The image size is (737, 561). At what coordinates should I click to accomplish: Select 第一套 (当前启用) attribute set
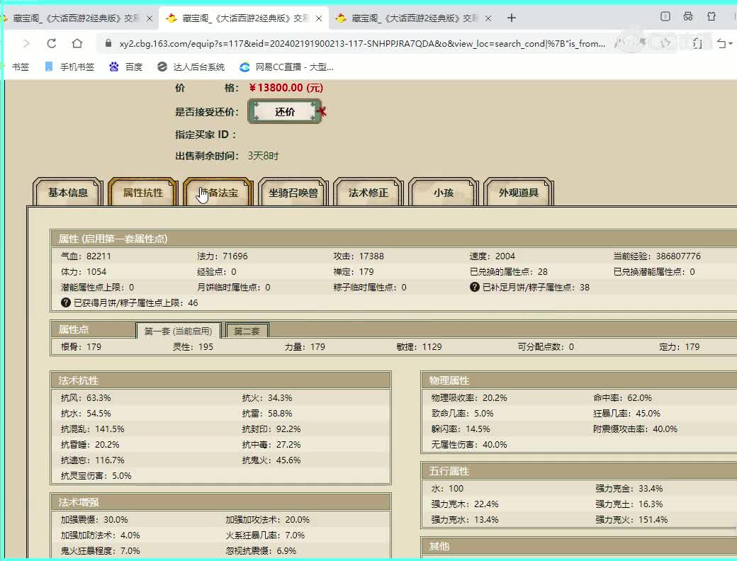(178, 331)
